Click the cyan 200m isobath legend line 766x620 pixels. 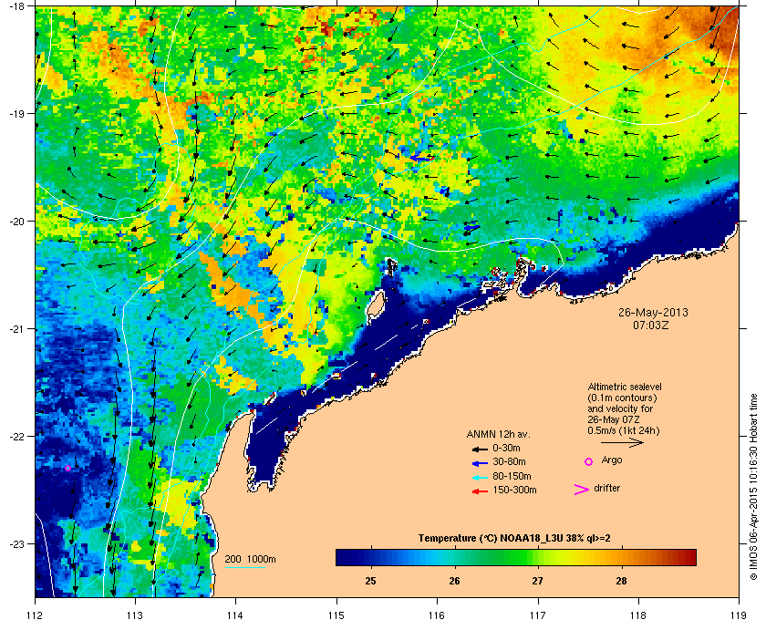[x=244, y=567]
